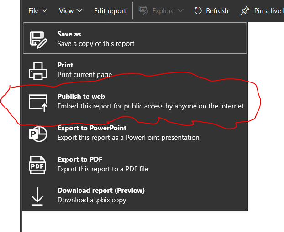This screenshot has width=284, height=232.
Task: Click the PDF file icon
Action: [37, 165]
